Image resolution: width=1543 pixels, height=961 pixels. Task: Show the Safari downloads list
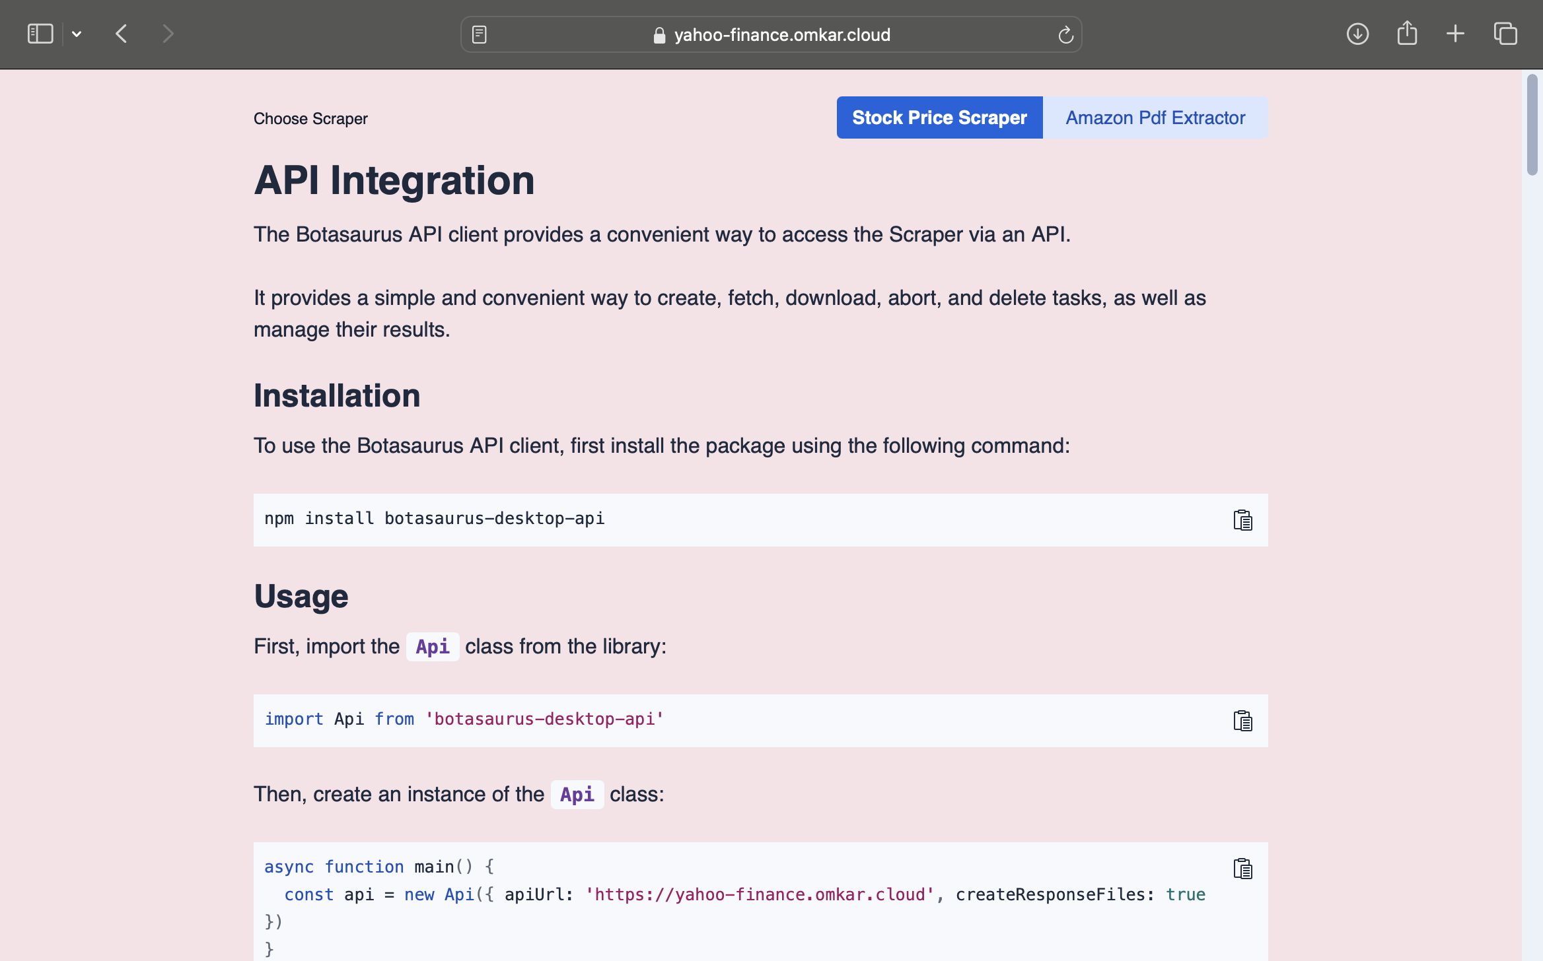[x=1357, y=34]
